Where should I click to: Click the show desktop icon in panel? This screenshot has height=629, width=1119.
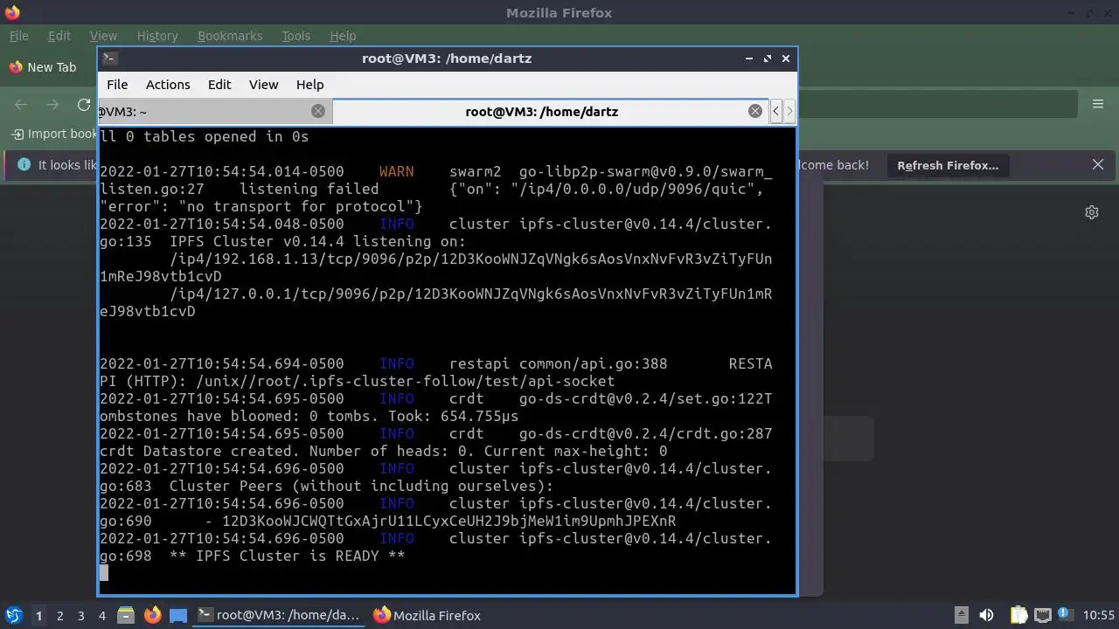click(178, 615)
